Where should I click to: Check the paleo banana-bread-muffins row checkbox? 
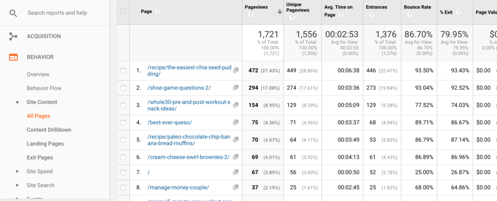[x=123, y=139]
